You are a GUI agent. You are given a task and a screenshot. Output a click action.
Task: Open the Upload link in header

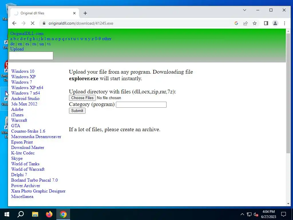(x=17, y=49)
